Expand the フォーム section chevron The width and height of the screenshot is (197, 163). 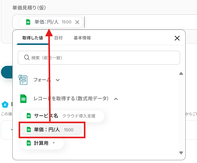(58, 80)
